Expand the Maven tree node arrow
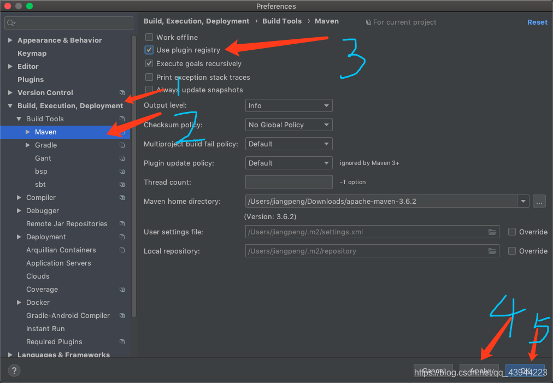This screenshot has height=383, width=553. [27, 132]
